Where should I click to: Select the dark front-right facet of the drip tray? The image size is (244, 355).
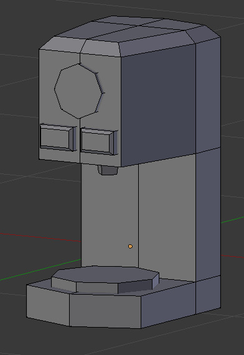135,286
